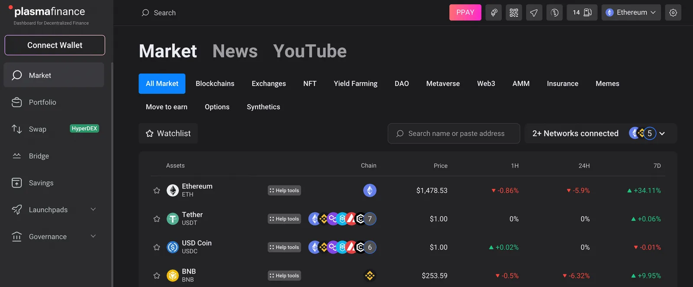Click the Tether coin logo
This screenshot has height=287, width=693.
[173, 219]
